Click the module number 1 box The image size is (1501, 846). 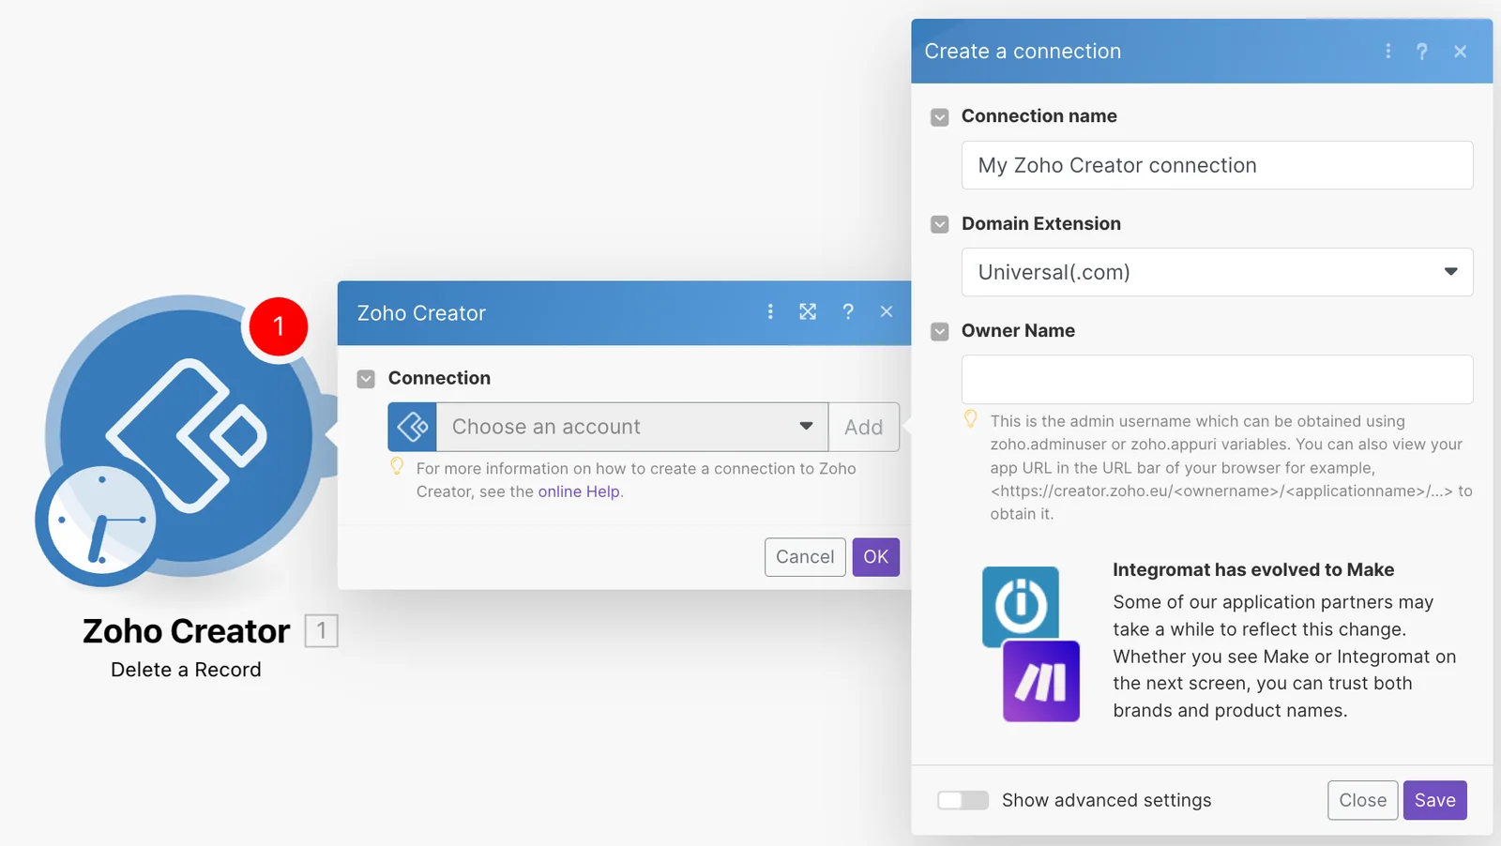coord(321,630)
